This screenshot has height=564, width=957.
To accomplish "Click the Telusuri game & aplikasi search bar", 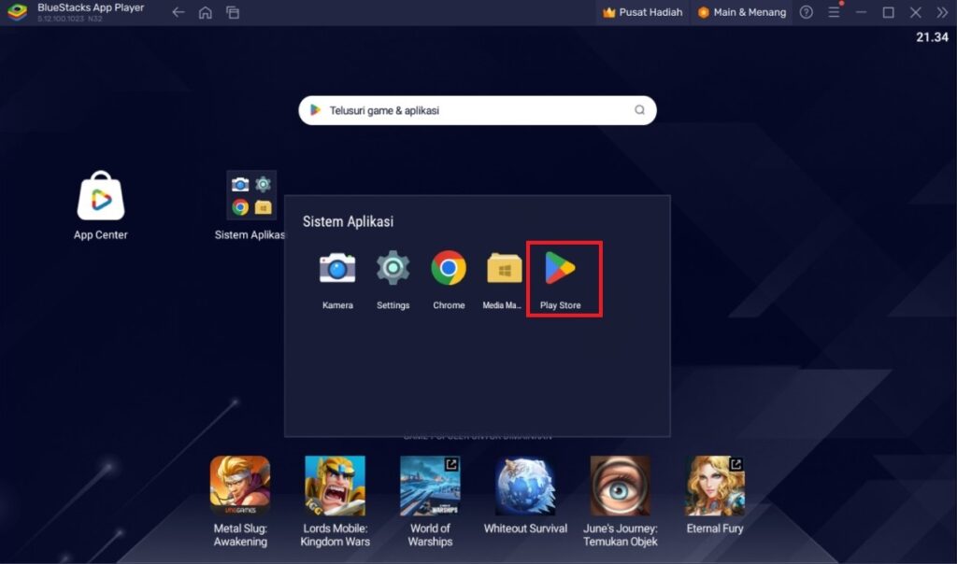I will point(477,109).
